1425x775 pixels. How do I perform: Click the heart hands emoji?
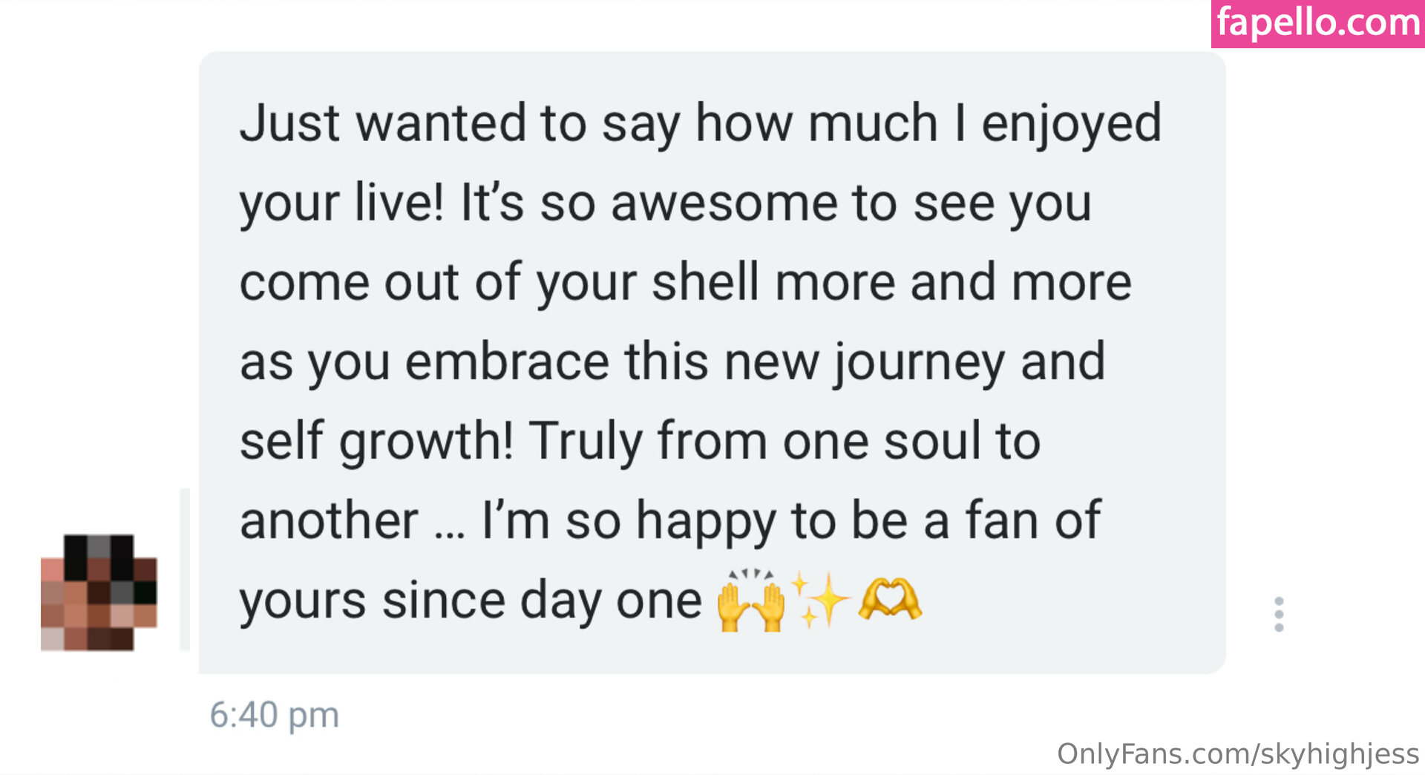click(889, 599)
